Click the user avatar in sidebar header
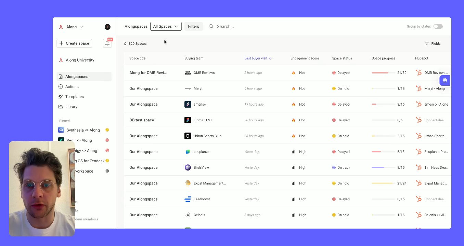The width and height of the screenshot is (464, 246). click(x=107, y=27)
